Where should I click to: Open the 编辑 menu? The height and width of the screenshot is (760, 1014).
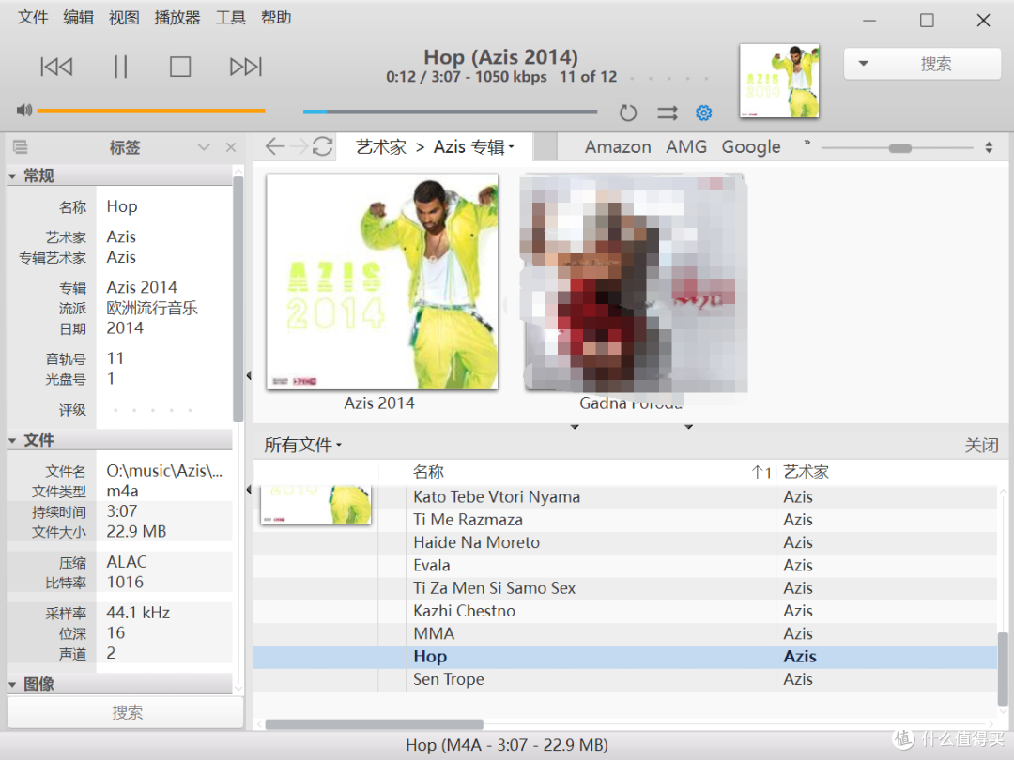(78, 18)
